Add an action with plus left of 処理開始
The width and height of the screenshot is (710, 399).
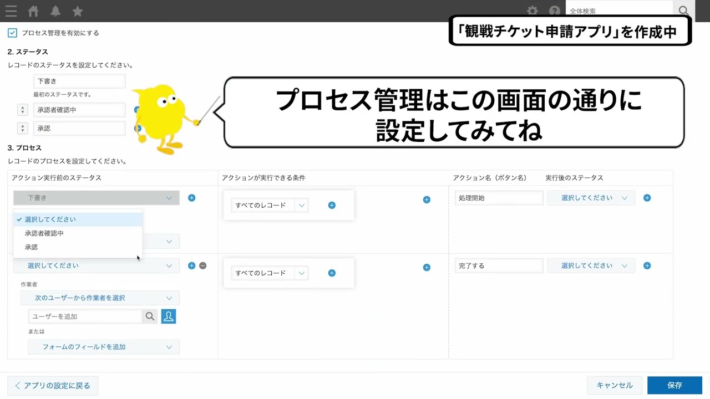tap(427, 199)
